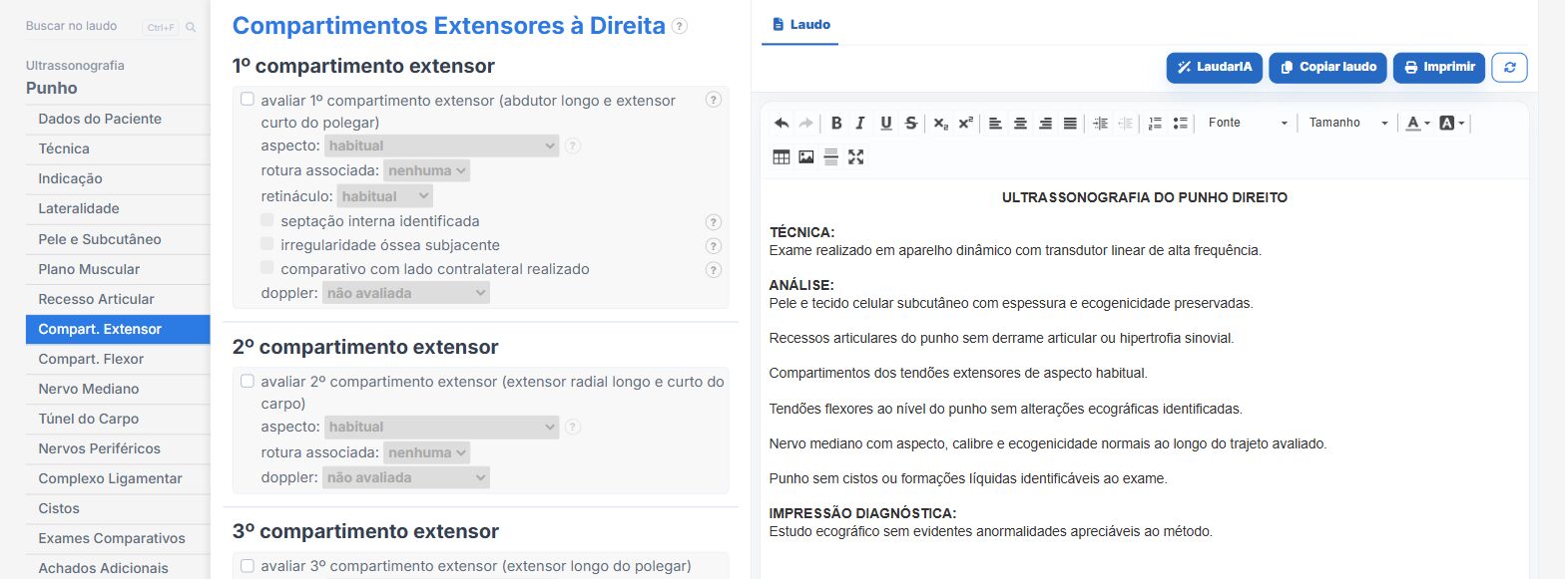Check septação interna identificada
The width and height of the screenshot is (1565, 579).
click(x=267, y=219)
